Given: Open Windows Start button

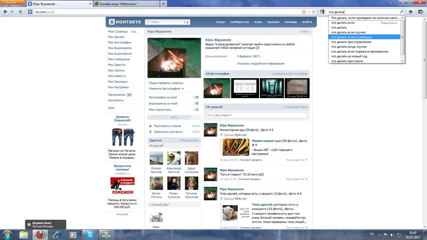Looking at the screenshot, I should (x=7, y=234).
